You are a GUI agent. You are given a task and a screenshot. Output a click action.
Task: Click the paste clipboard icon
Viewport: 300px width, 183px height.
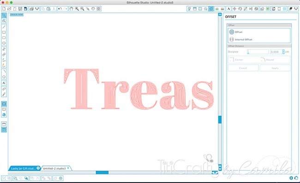coord(48,9)
